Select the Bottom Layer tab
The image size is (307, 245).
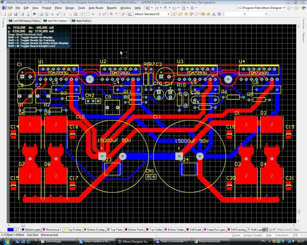tap(31, 230)
